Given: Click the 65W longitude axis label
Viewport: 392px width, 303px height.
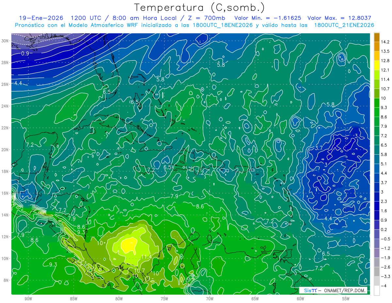Looking at the screenshot, I should pos(255,299).
